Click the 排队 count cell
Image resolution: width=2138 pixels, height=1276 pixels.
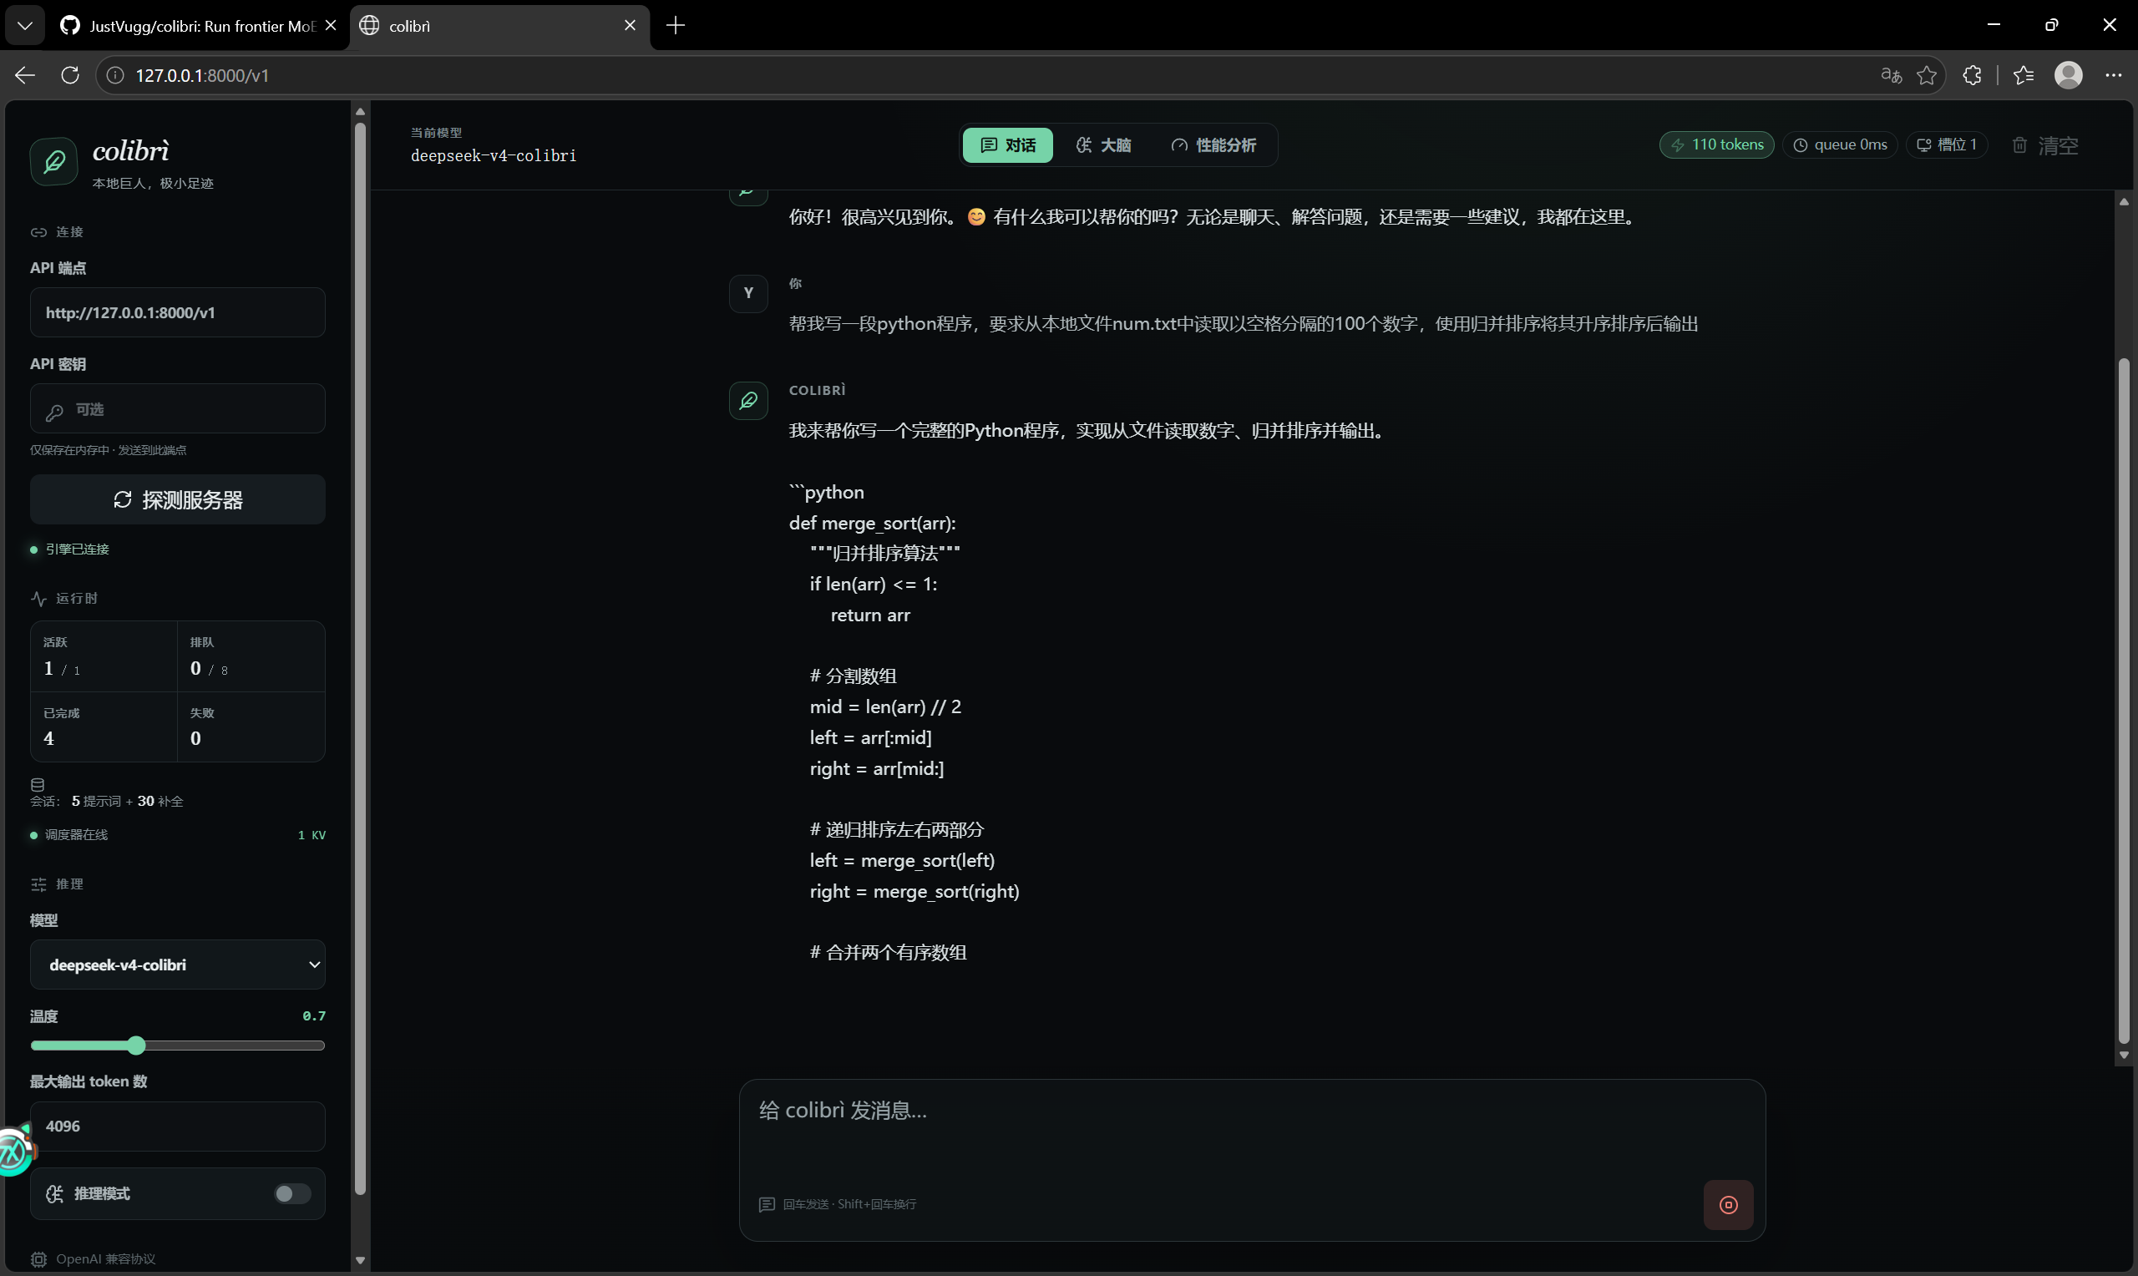[252, 657]
